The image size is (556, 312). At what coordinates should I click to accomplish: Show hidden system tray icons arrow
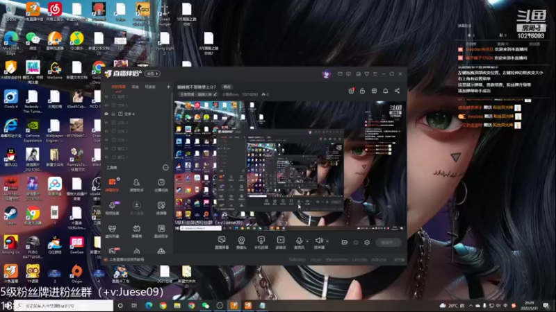coord(471,305)
